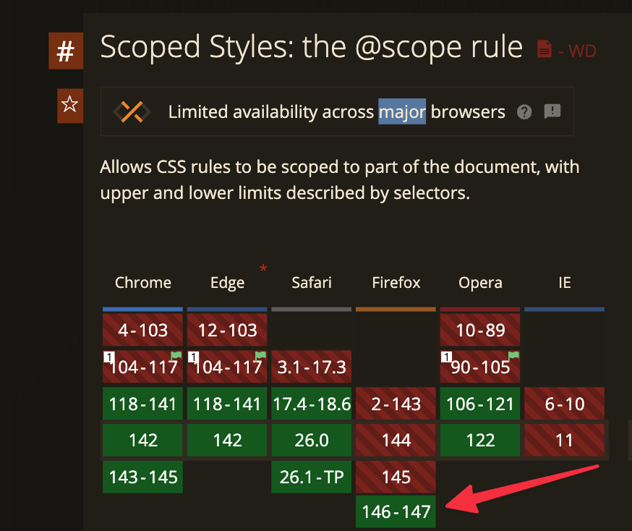Select IE version 11 cell
632x531 pixels.
564,440
